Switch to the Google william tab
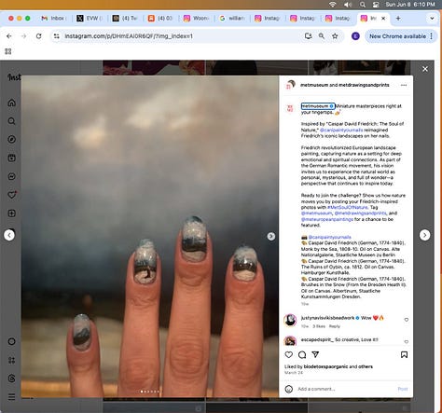 pos(232,19)
